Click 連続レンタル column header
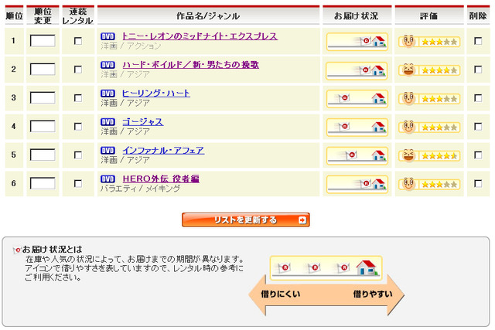495x330 pixels. pos(78,15)
